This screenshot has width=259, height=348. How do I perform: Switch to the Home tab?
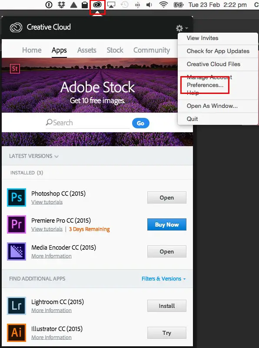[x=32, y=50]
